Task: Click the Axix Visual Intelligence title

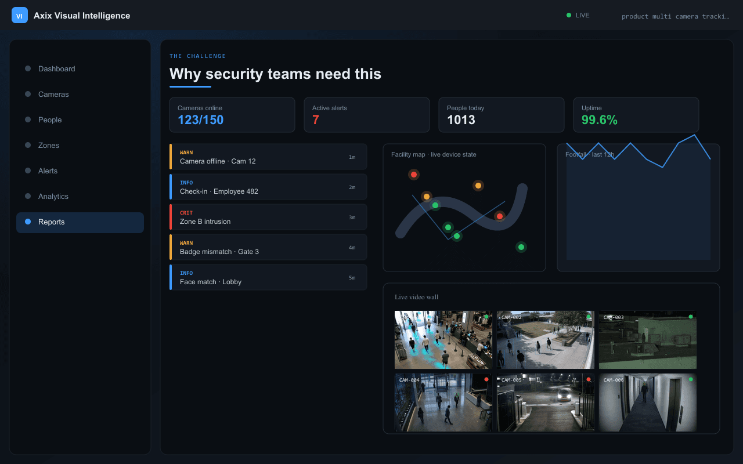Action: click(82, 16)
